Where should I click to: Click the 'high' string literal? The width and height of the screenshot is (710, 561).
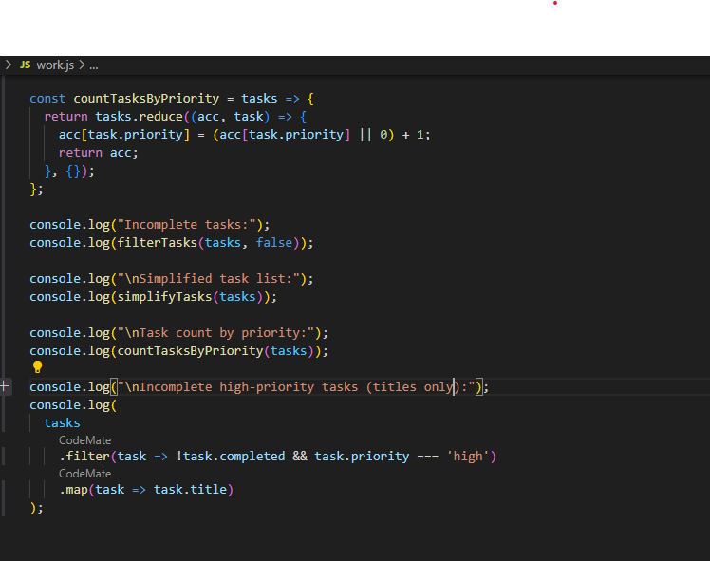point(468,457)
